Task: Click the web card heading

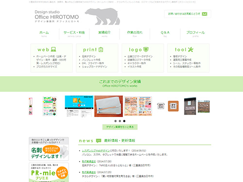Action: (x=47, y=50)
